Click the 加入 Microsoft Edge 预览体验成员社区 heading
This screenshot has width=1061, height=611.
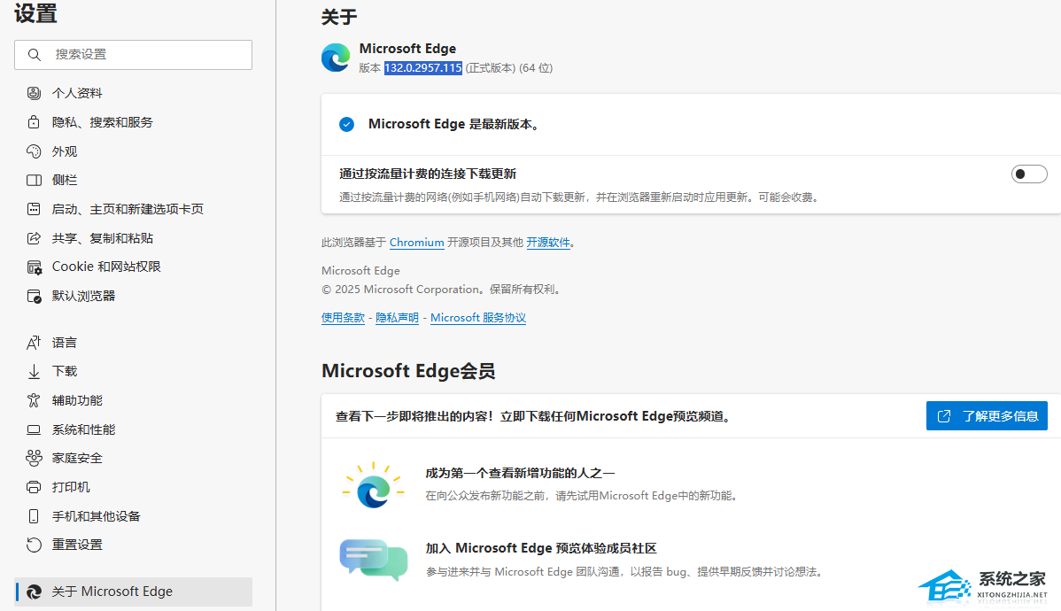[x=541, y=548]
